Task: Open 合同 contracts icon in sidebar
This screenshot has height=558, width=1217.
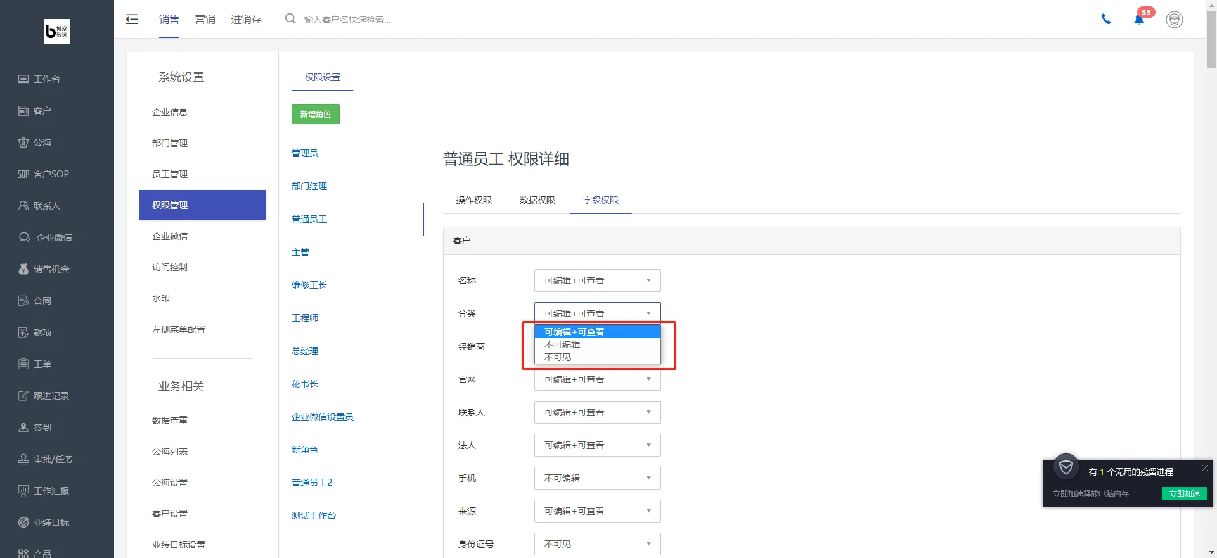Action: 23,301
